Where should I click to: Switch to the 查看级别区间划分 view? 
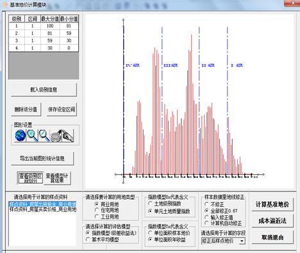point(30,178)
